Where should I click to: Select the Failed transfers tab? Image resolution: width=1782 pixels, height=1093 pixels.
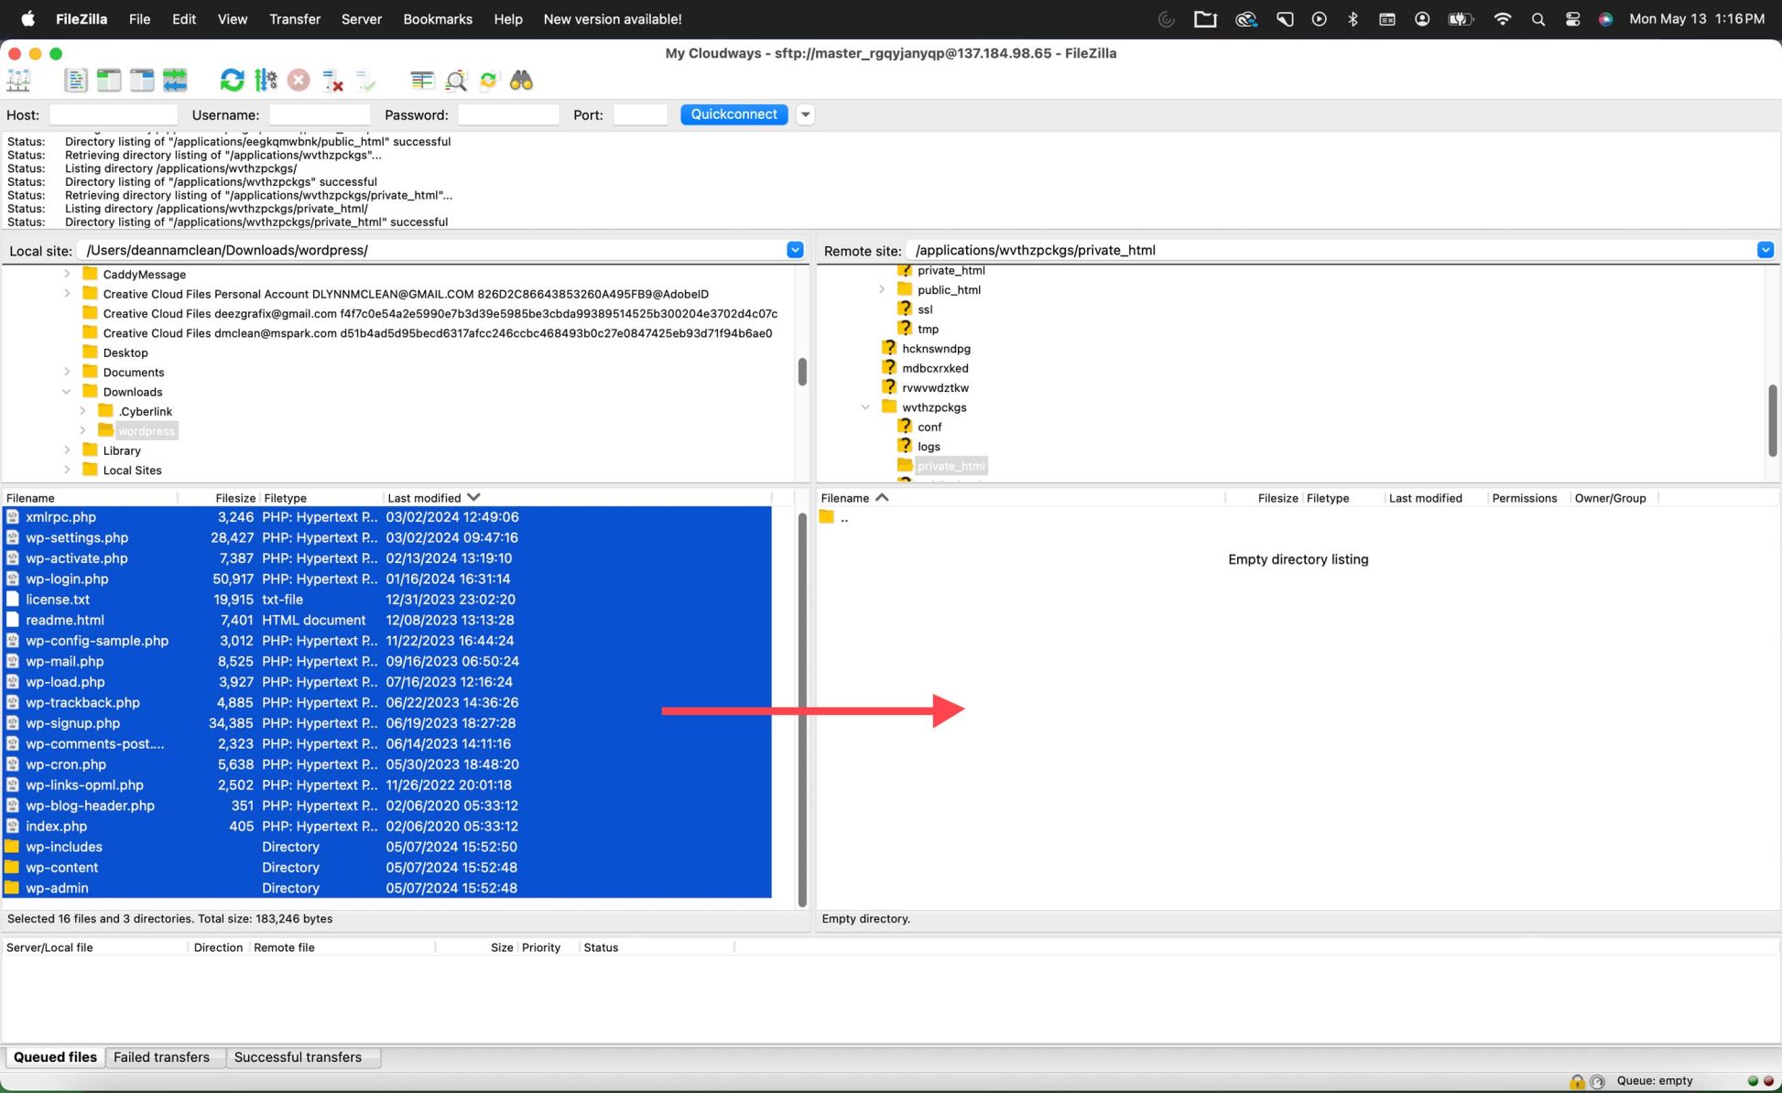pyautogui.click(x=160, y=1056)
